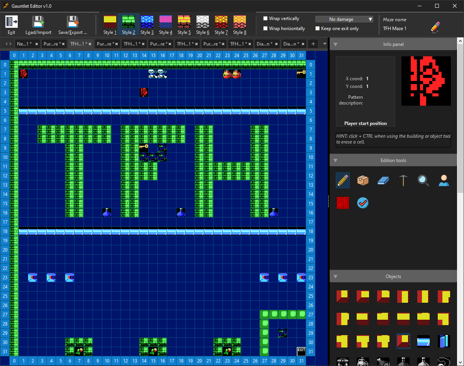Click the "Pattern description:" label
The height and width of the screenshot is (366, 464).
pos(351,100)
